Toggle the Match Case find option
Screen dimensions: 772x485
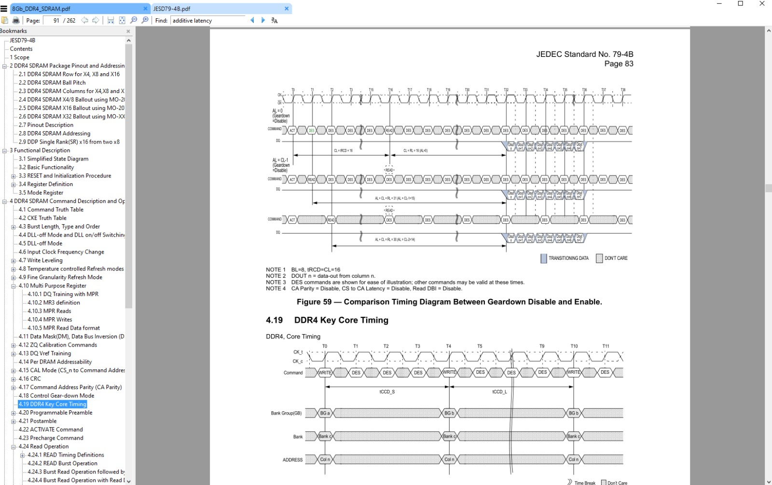275,20
